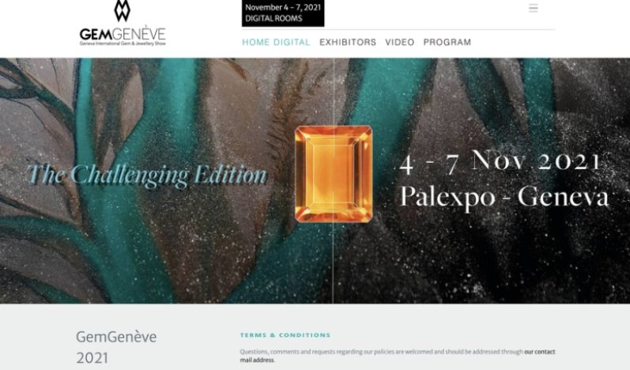The image size is (630, 370).
Task: Click the GEMGENÈVE wordmark text
Action: pos(123,34)
